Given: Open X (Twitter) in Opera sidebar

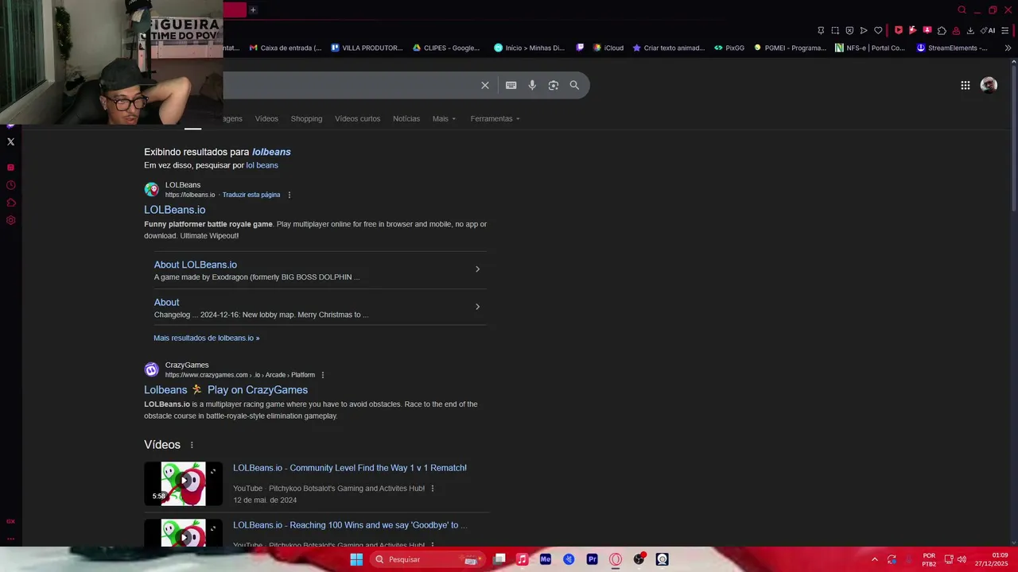Looking at the screenshot, I should 10,141.
